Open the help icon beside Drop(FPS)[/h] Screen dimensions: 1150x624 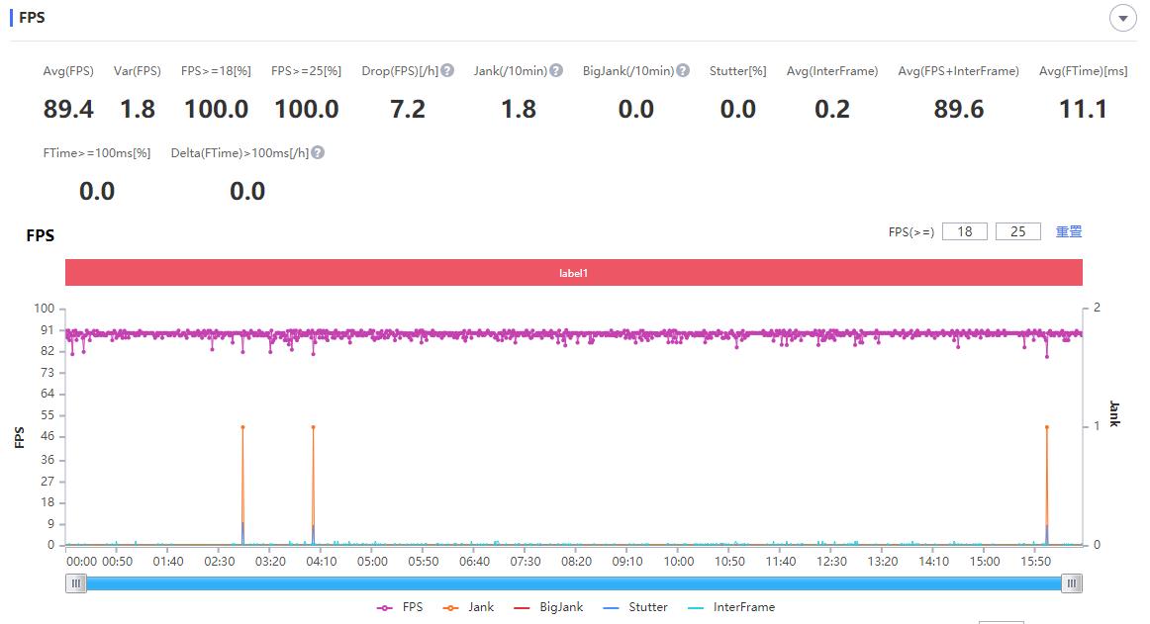[447, 71]
